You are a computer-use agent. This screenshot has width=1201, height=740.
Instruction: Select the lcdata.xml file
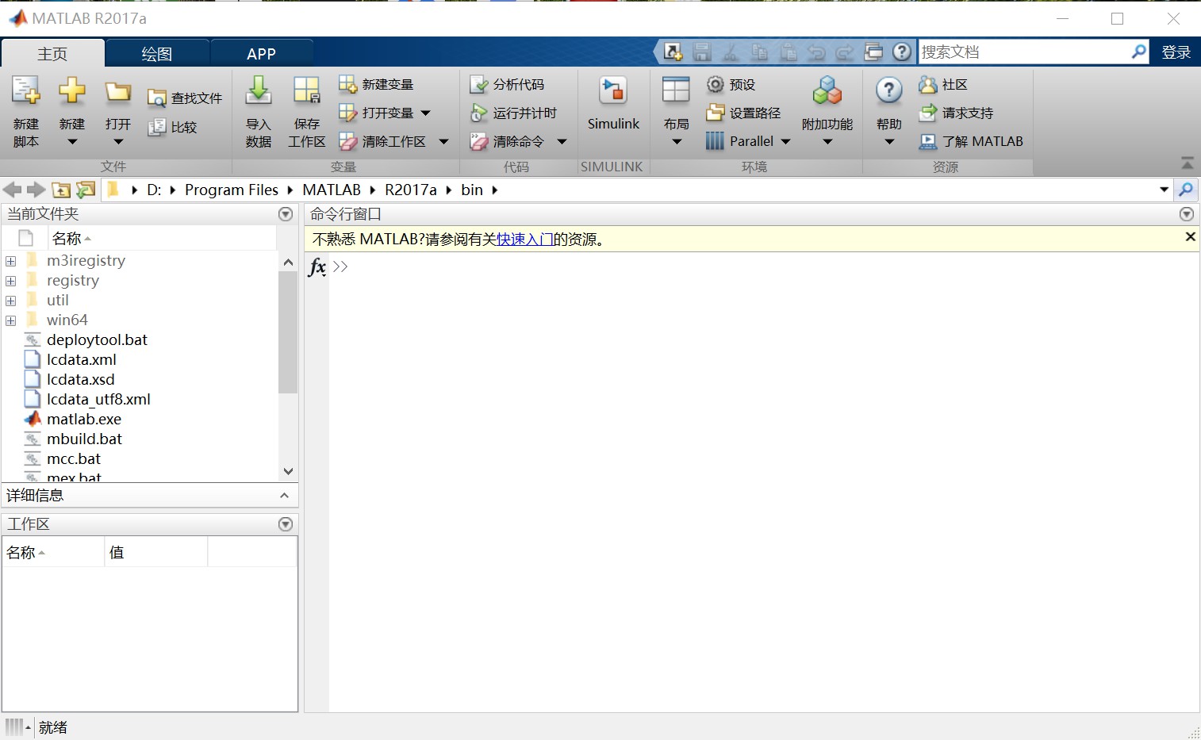point(82,359)
